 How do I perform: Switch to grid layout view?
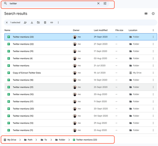pos(146,13)
